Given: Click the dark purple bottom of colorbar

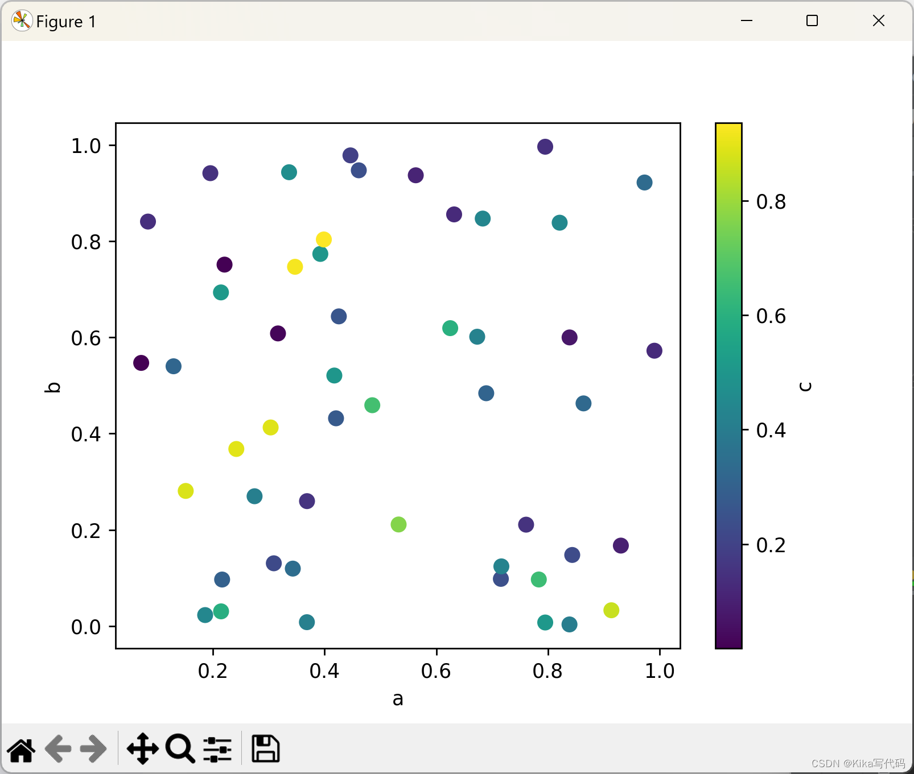Looking at the screenshot, I should [728, 643].
